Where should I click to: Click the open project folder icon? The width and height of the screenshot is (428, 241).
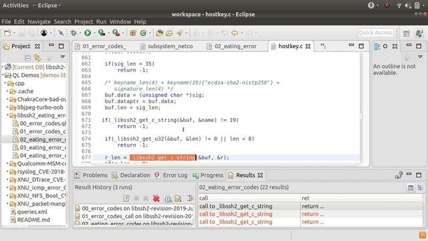click(159, 33)
